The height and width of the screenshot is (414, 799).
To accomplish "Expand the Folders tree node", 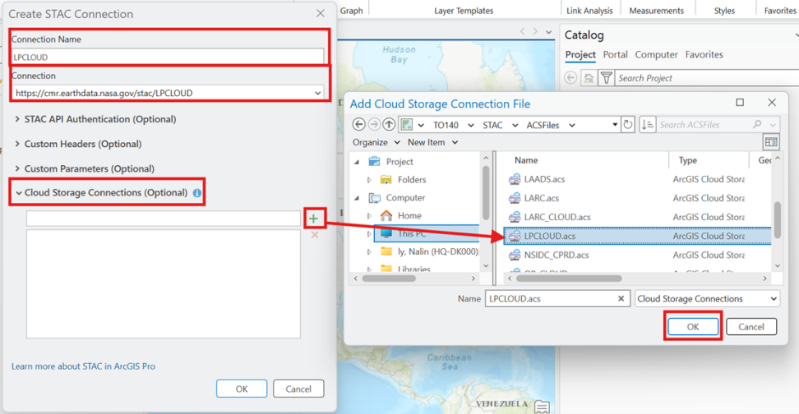I will (x=369, y=180).
